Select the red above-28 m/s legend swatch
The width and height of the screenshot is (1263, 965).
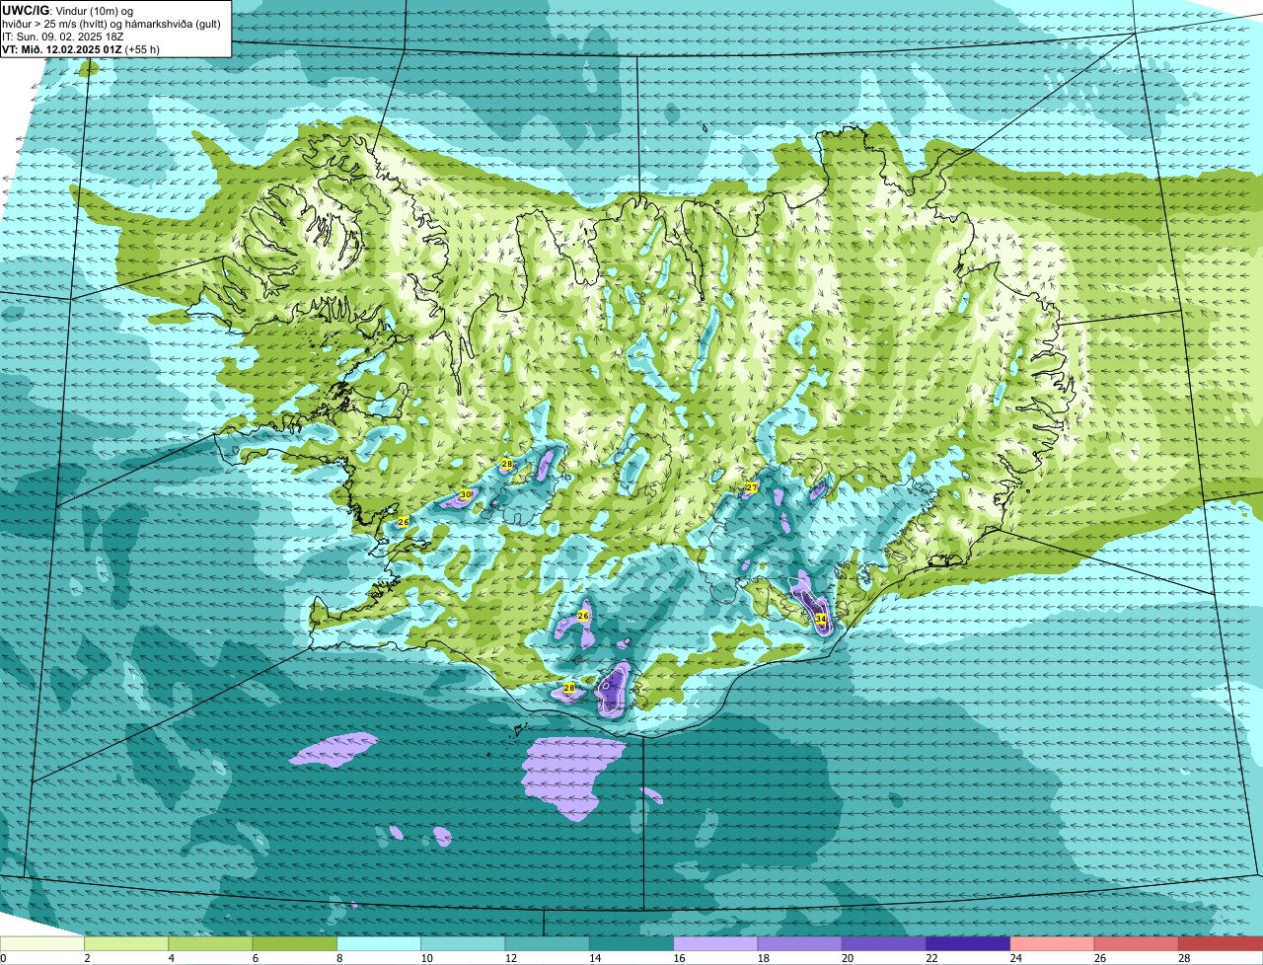(x=1221, y=943)
